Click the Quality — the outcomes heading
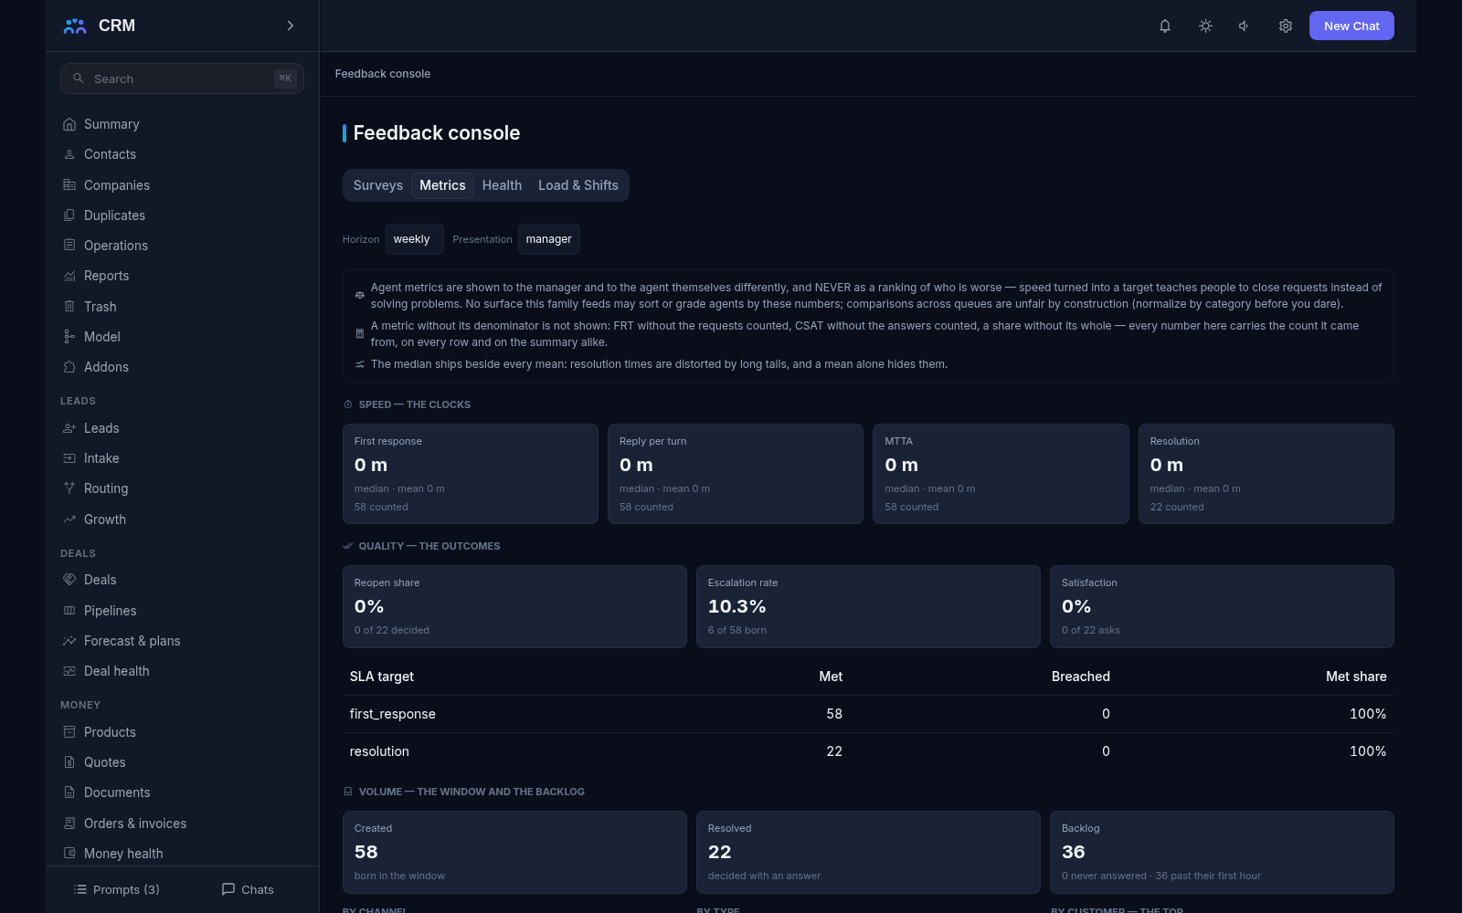Viewport: 1462px width, 913px height. pos(429,546)
